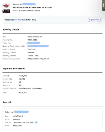Click the 2nd Floor Side S07 seat number

click(x=24, y=123)
